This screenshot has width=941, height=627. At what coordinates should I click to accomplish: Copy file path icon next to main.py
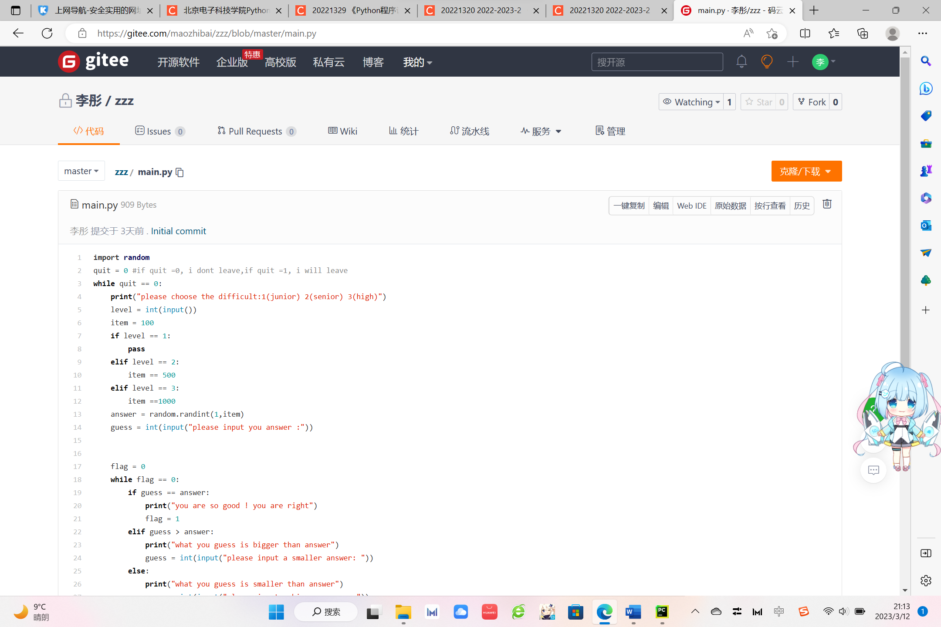point(180,172)
